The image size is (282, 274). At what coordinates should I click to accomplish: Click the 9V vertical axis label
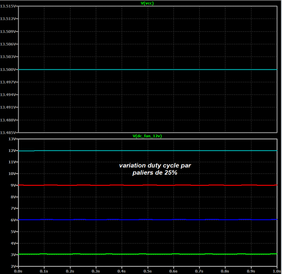[x=13, y=185]
